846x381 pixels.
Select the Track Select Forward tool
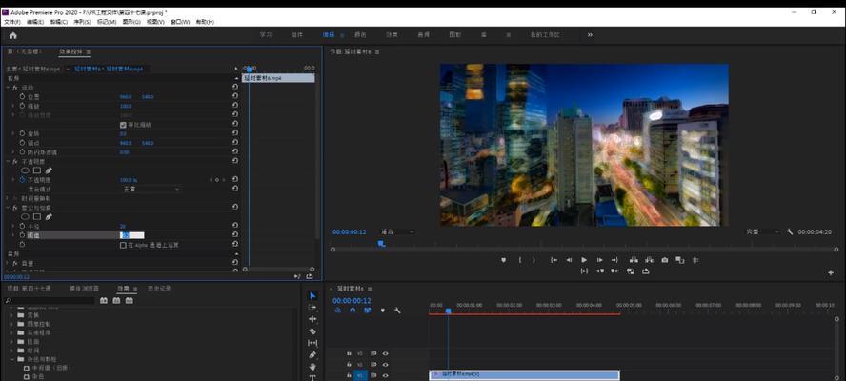click(312, 307)
